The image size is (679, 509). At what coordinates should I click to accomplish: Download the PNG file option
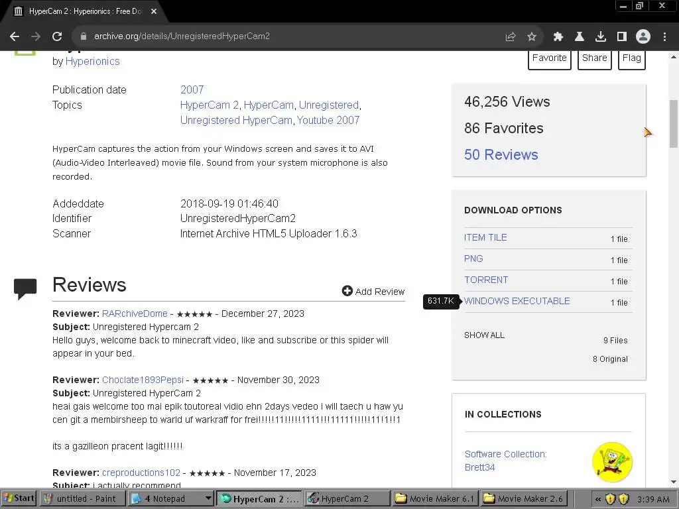click(473, 259)
